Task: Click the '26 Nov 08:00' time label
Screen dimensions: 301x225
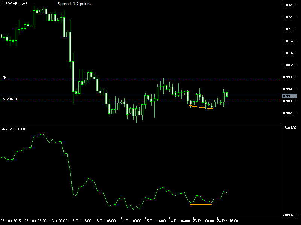Action: pos(35,220)
